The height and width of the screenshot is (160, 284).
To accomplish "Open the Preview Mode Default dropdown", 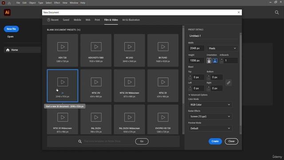I will click(x=210, y=128).
